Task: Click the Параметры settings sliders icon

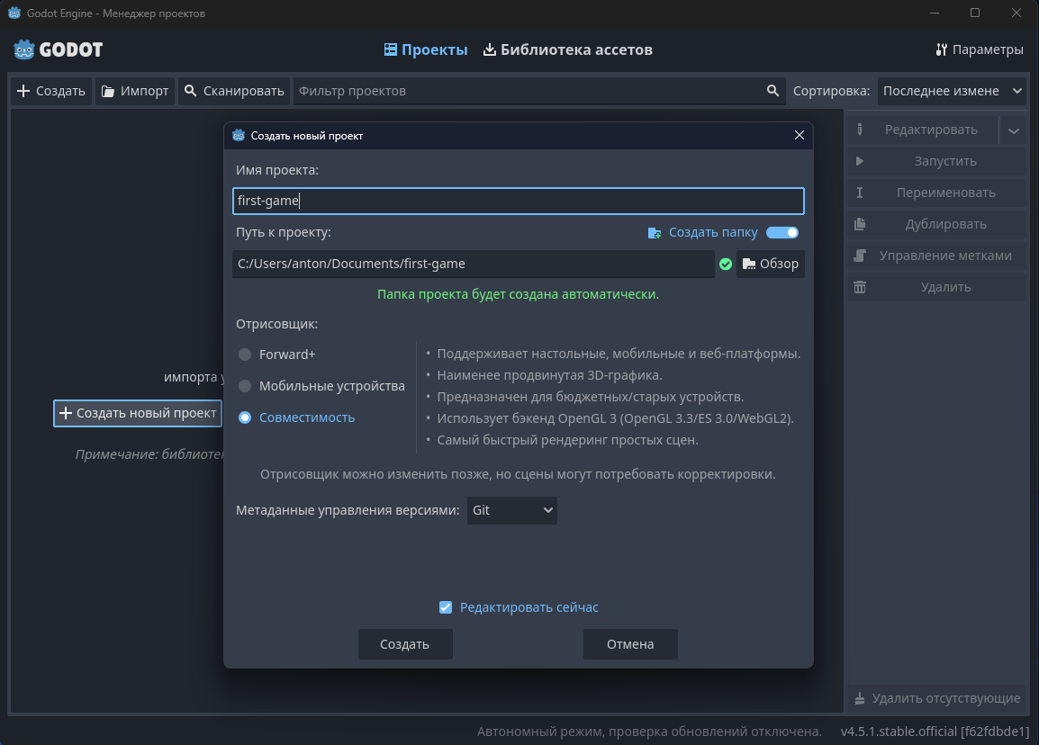Action: click(x=942, y=49)
